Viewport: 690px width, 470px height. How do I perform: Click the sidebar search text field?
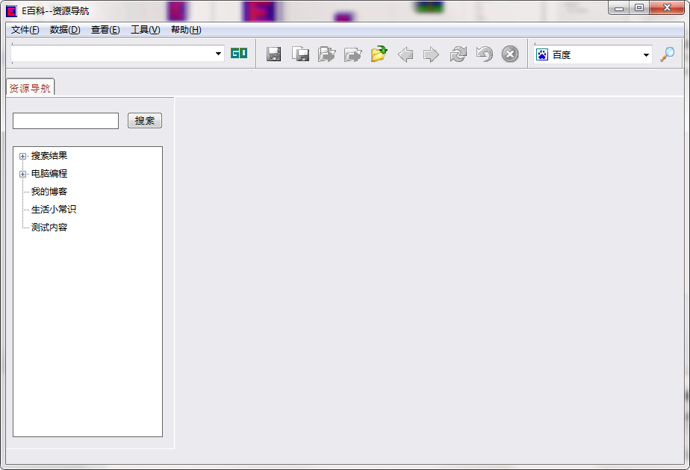66,121
